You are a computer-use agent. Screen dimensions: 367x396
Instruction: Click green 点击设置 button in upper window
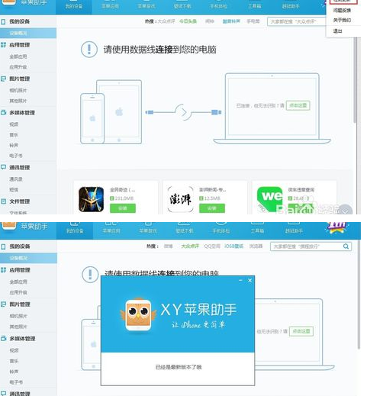(298, 105)
